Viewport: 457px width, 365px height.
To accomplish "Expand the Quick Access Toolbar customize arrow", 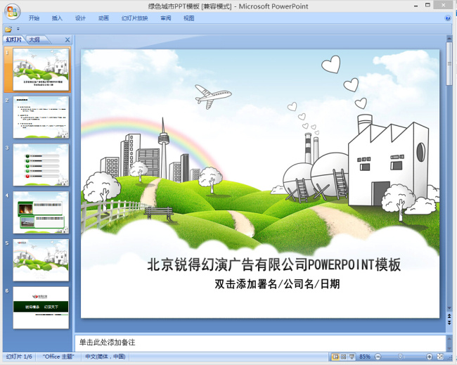I will pos(18,29).
